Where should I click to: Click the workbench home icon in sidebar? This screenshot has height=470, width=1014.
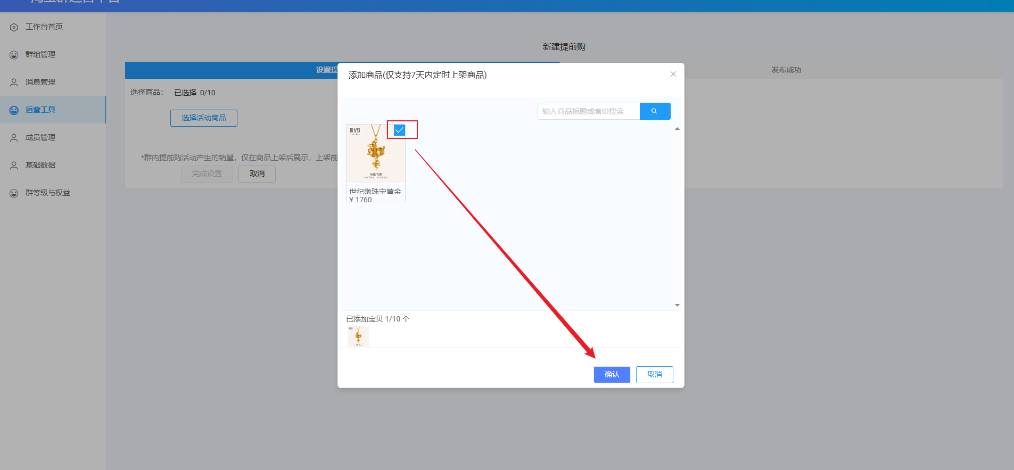(14, 27)
